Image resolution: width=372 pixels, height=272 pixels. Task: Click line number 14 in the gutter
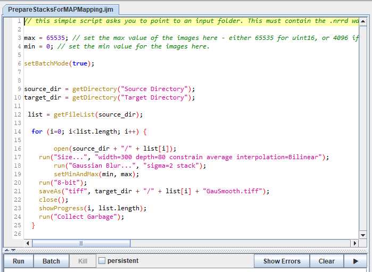point(18,131)
